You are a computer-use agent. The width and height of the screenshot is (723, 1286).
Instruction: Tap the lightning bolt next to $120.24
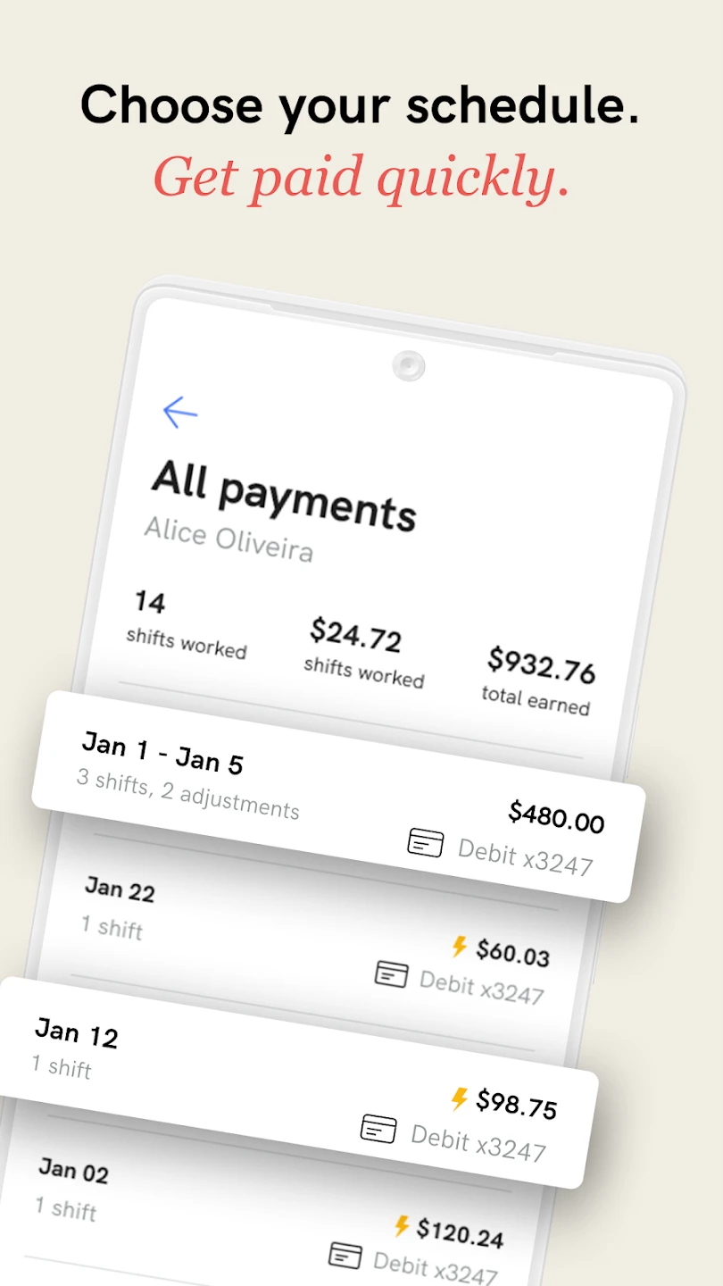(x=403, y=1226)
